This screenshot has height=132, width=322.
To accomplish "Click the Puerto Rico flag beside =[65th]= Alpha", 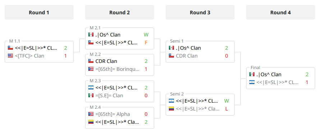I will pyautogui.click(x=91, y=114).
